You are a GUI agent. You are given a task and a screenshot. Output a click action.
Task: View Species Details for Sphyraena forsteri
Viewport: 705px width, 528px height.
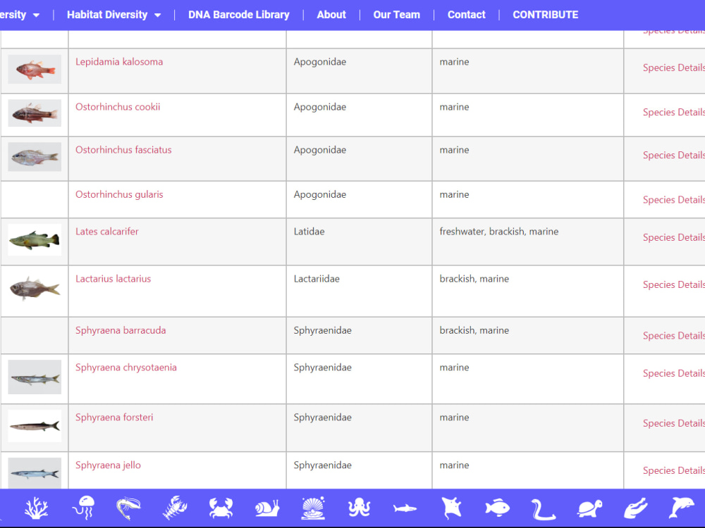(673, 423)
